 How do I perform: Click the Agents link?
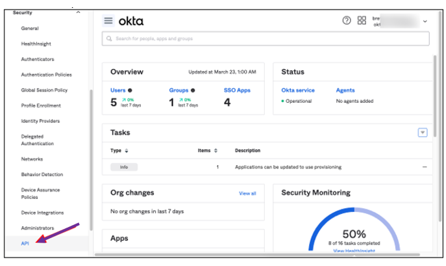pyautogui.click(x=345, y=90)
